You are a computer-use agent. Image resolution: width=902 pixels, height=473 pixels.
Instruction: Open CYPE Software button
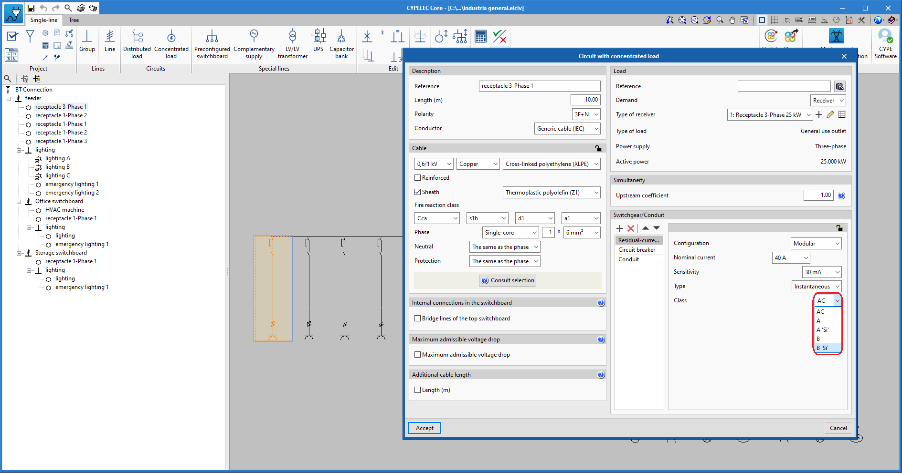click(885, 44)
